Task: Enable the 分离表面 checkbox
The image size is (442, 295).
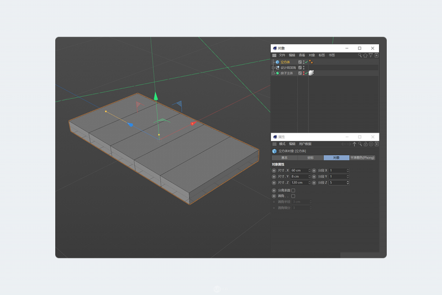Action: click(x=293, y=190)
